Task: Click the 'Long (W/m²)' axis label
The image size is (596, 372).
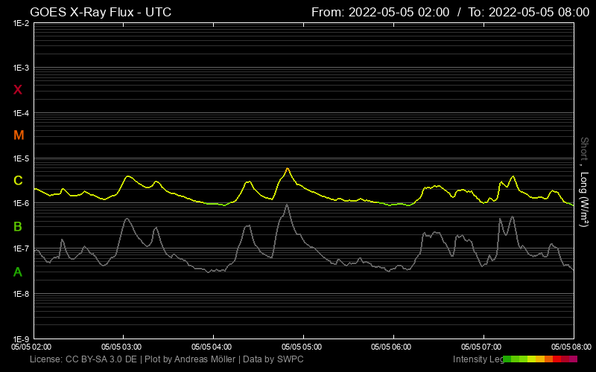Action: 584,199
